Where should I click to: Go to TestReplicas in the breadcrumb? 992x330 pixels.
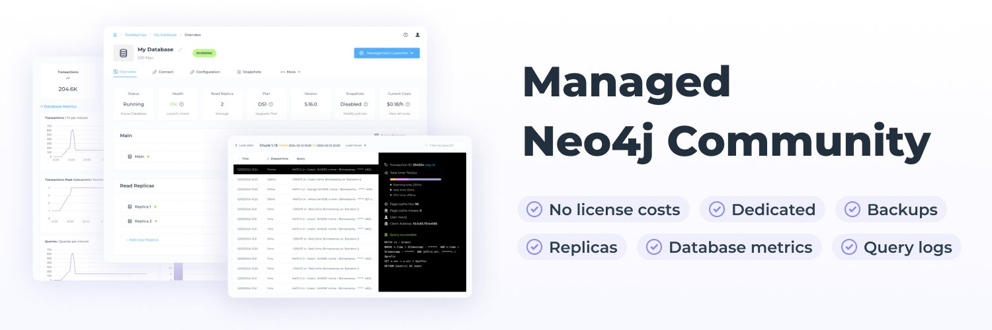[x=135, y=34]
